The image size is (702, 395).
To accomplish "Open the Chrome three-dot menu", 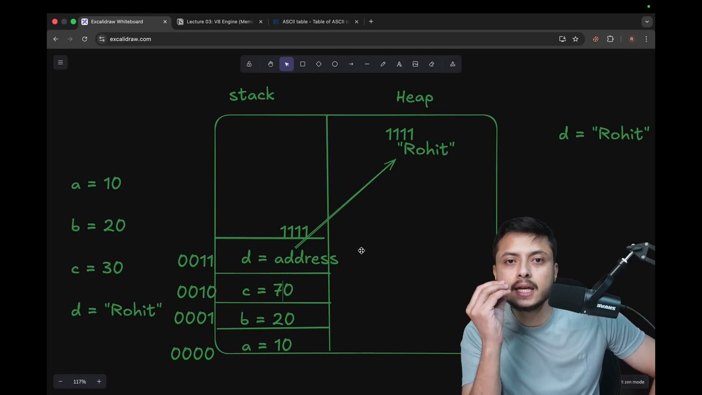I will point(646,39).
